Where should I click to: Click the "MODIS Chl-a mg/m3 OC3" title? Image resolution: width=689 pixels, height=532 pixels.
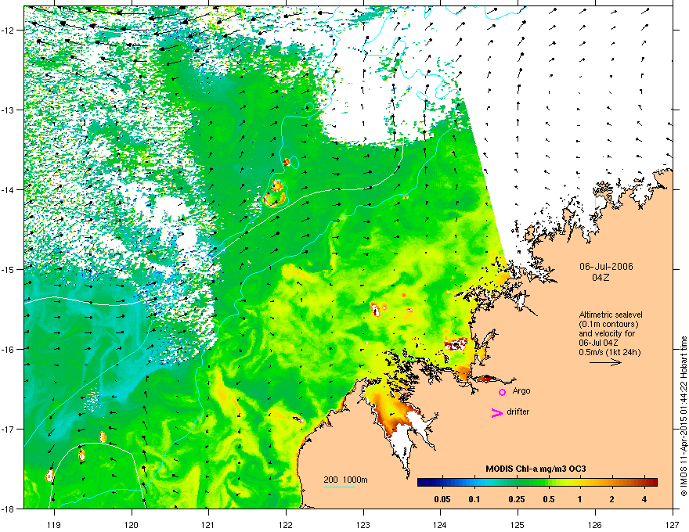click(536, 469)
